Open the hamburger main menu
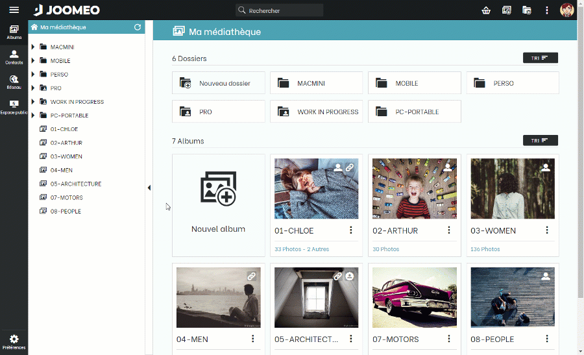 click(x=14, y=10)
